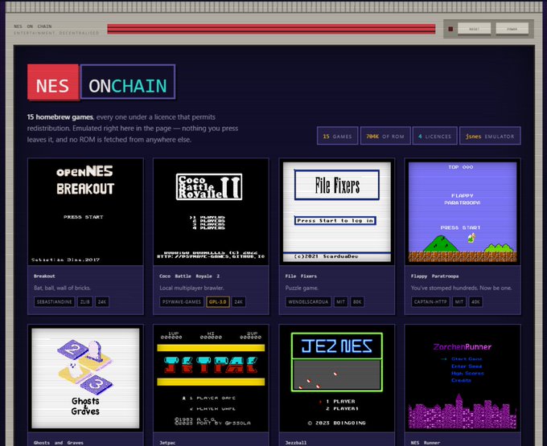
Task: Click the RESET console button
Action: coord(474,29)
